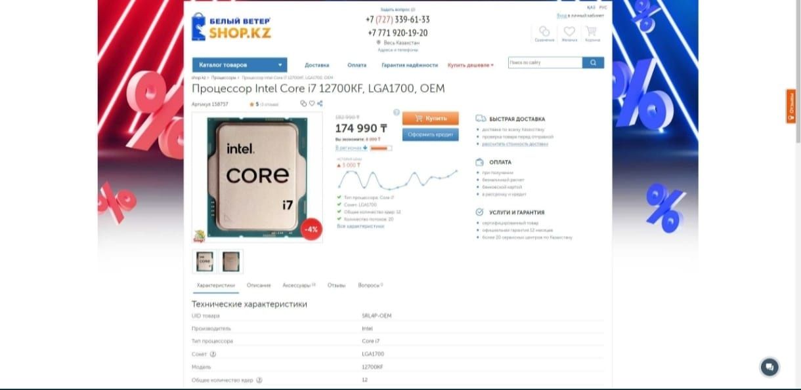Click the Процессоры breadcrumb
Image resolution: width=801 pixels, height=390 pixels.
pyautogui.click(x=224, y=77)
